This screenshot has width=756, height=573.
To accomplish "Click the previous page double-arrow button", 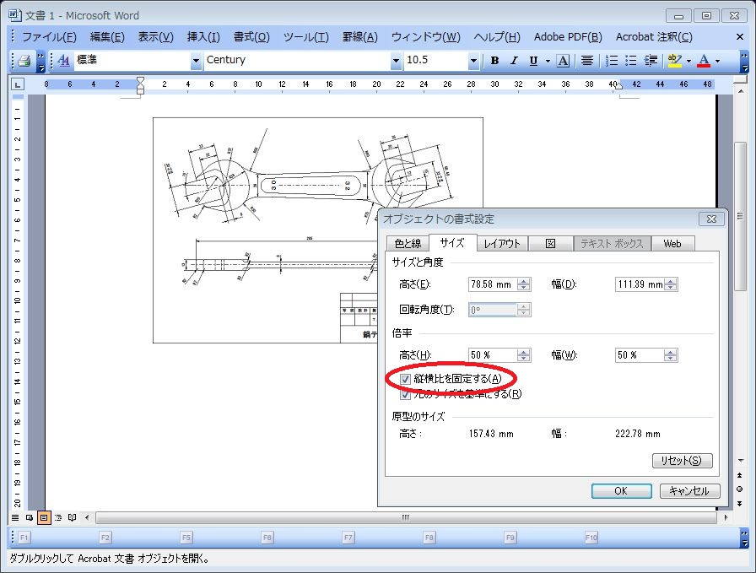I will coord(740,475).
